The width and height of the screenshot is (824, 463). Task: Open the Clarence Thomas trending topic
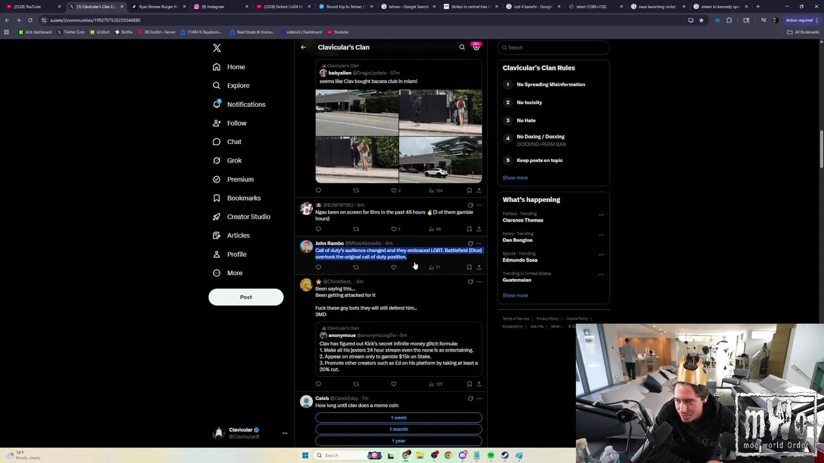[x=523, y=220]
